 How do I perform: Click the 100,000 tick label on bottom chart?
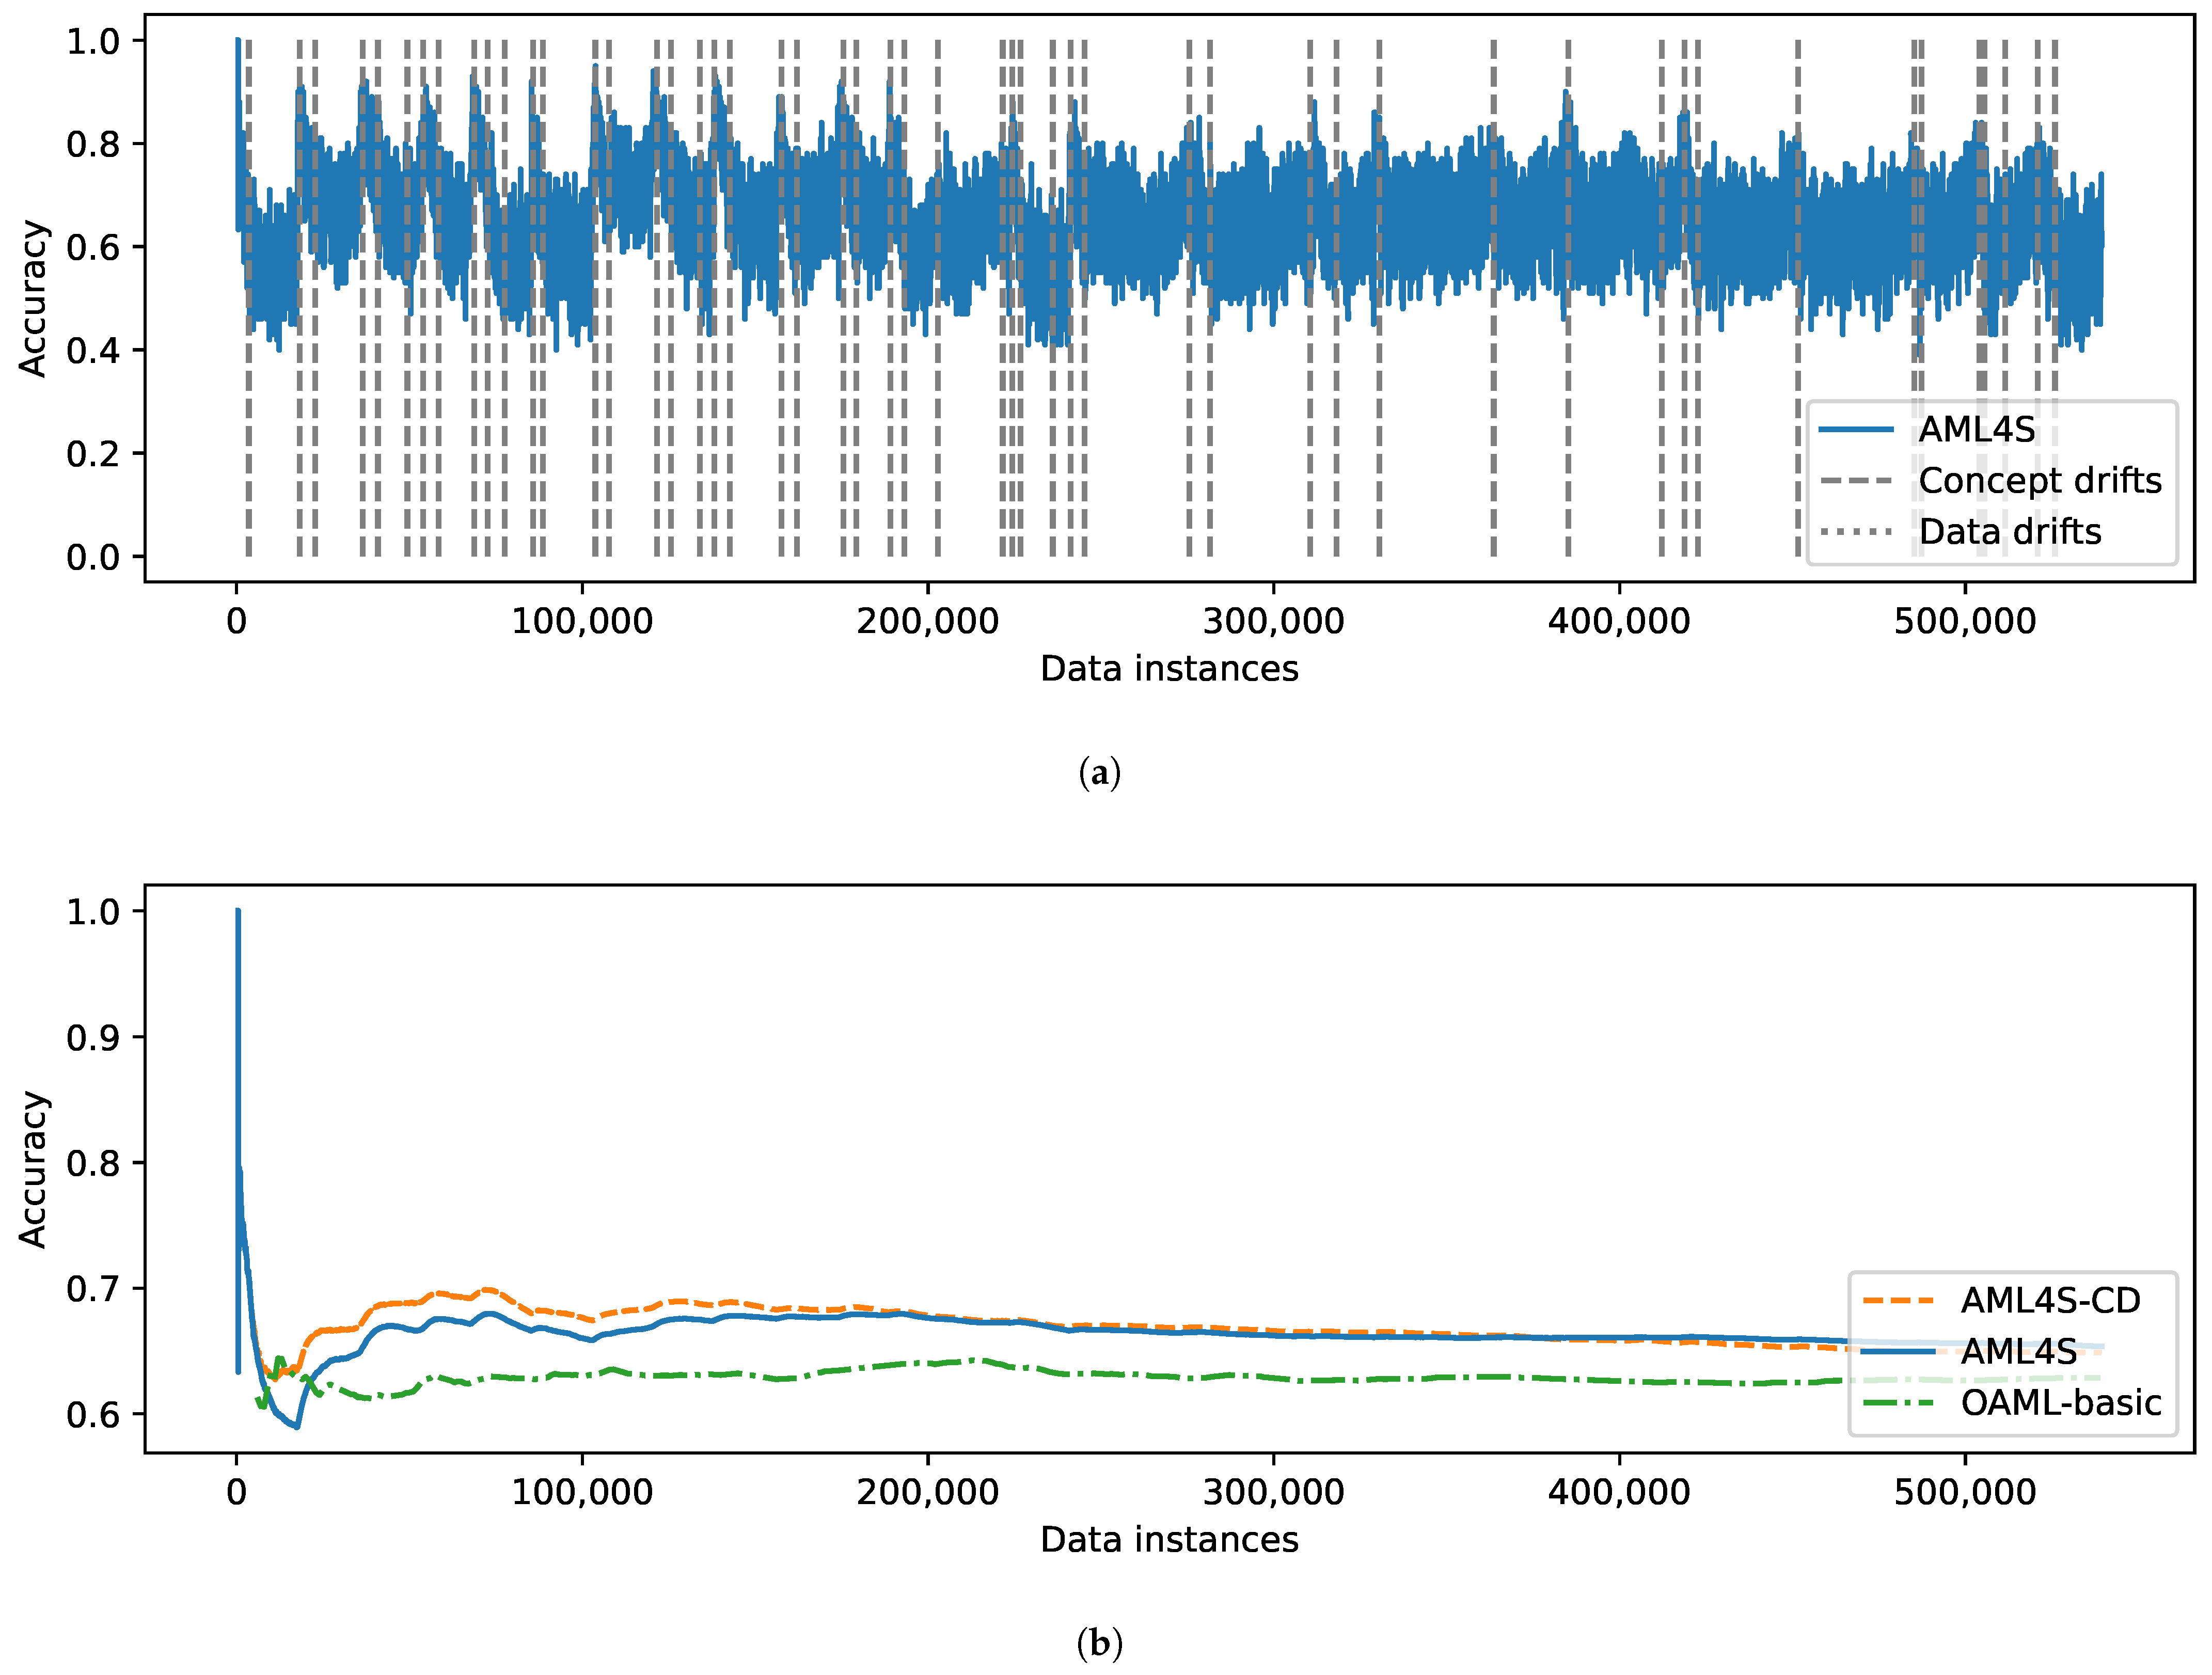(x=582, y=1492)
